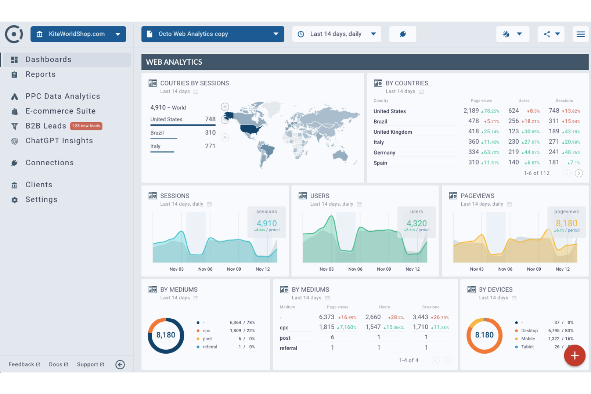Click the Pageviews widget icon
Screen dimensions: 591x394
click(x=453, y=196)
